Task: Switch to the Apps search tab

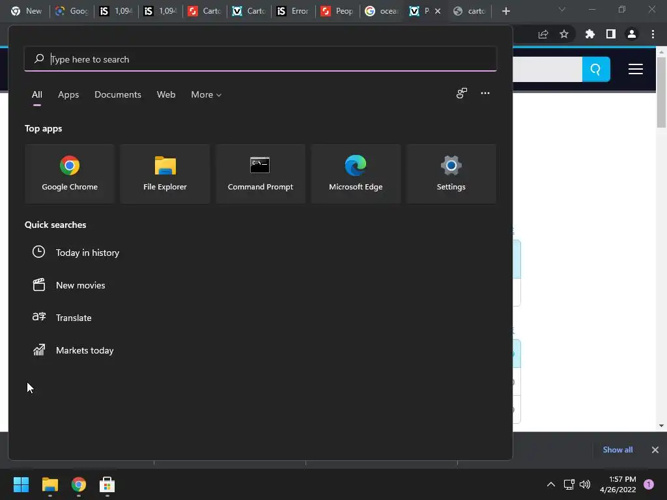Action: point(68,95)
